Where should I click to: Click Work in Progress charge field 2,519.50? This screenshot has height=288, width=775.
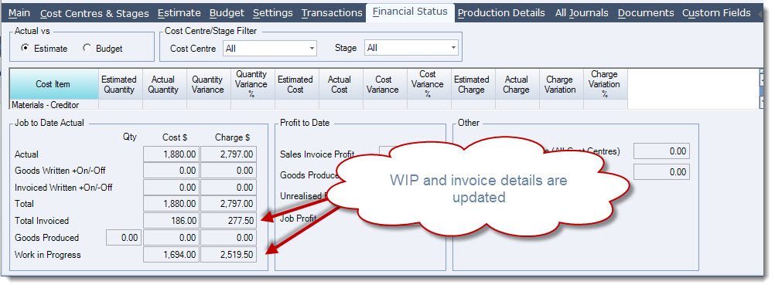coord(228,255)
